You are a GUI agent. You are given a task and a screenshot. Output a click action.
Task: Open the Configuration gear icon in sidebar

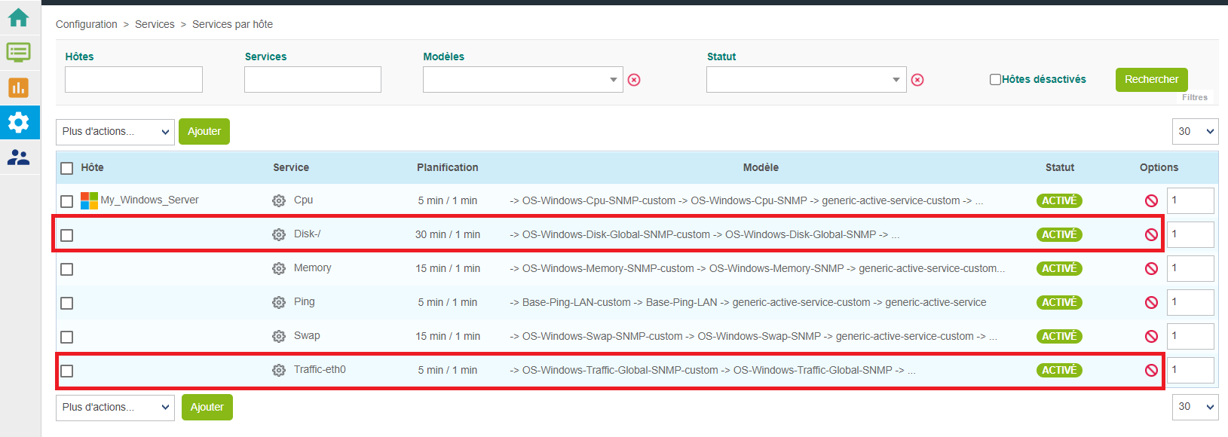[x=18, y=122]
